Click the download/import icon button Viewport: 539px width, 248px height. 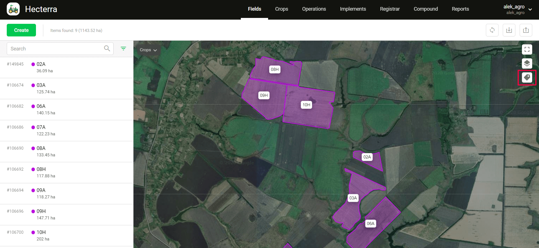pos(509,30)
